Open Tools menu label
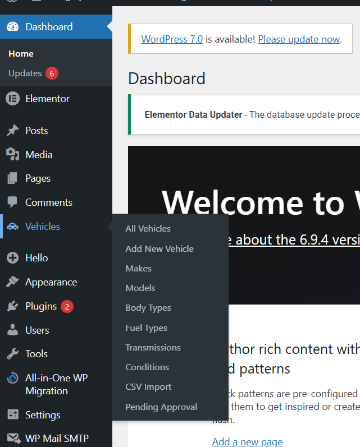This screenshot has height=447, width=360. pos(37,354)
